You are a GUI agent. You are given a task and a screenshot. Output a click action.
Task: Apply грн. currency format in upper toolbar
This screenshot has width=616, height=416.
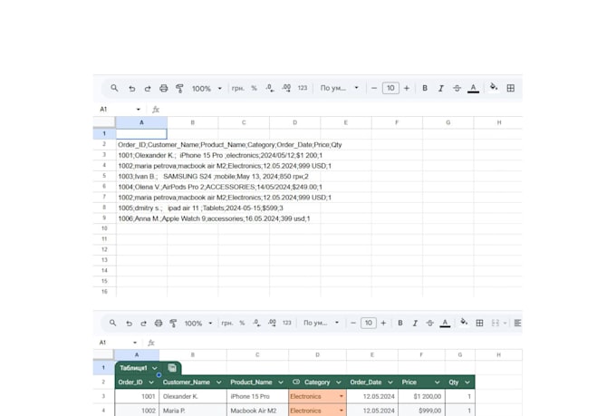237,88
